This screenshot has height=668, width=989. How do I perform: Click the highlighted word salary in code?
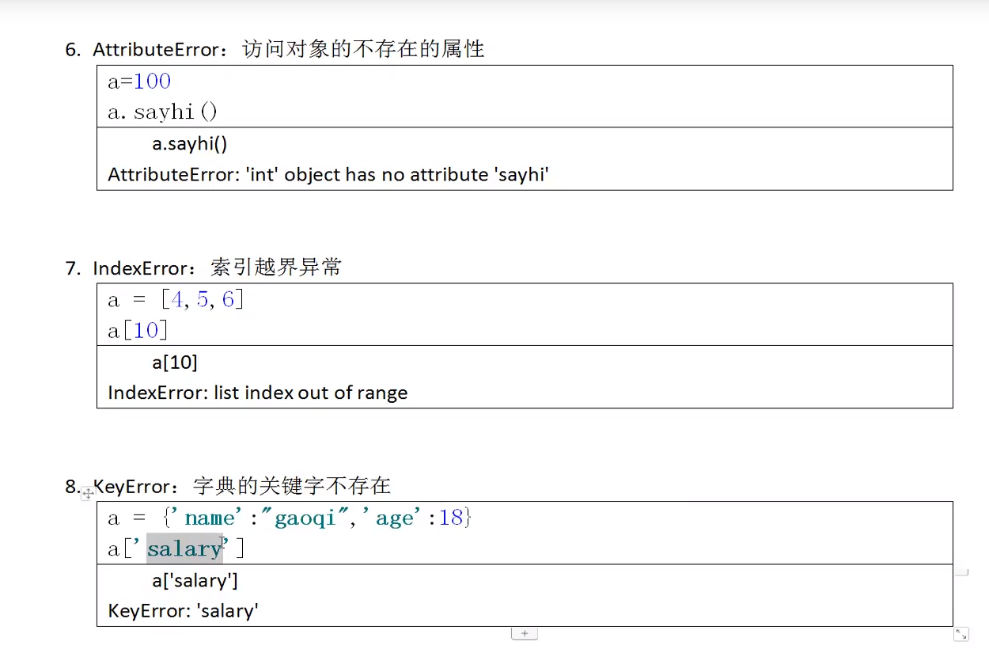pos(184,548)
